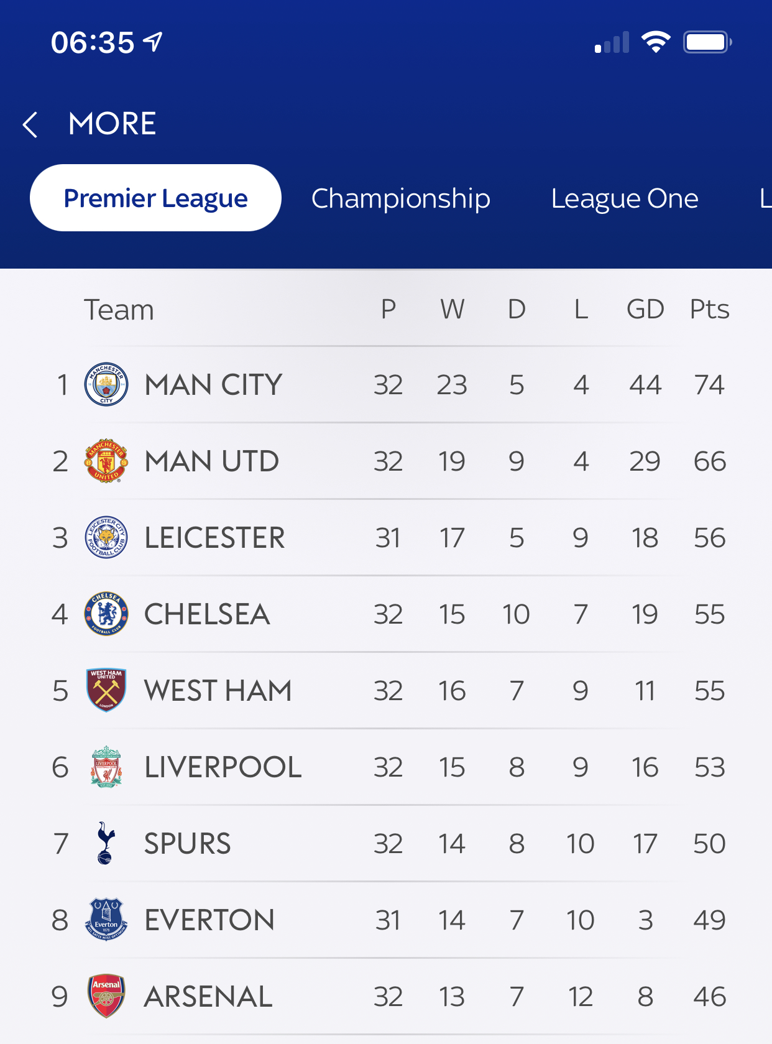Screen dimensions: 772x1044
Task: Tap the Manchester United club crest
Action: point(106,461)
